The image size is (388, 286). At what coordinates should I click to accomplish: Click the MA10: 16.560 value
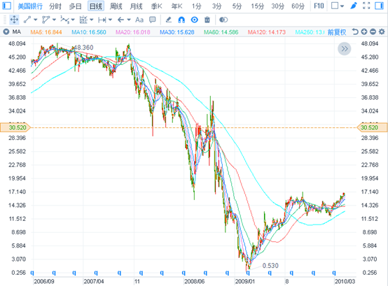click(89, 32)
